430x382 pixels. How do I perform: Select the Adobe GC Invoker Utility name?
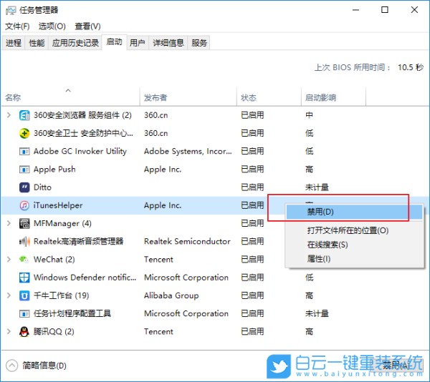point(80,152)
